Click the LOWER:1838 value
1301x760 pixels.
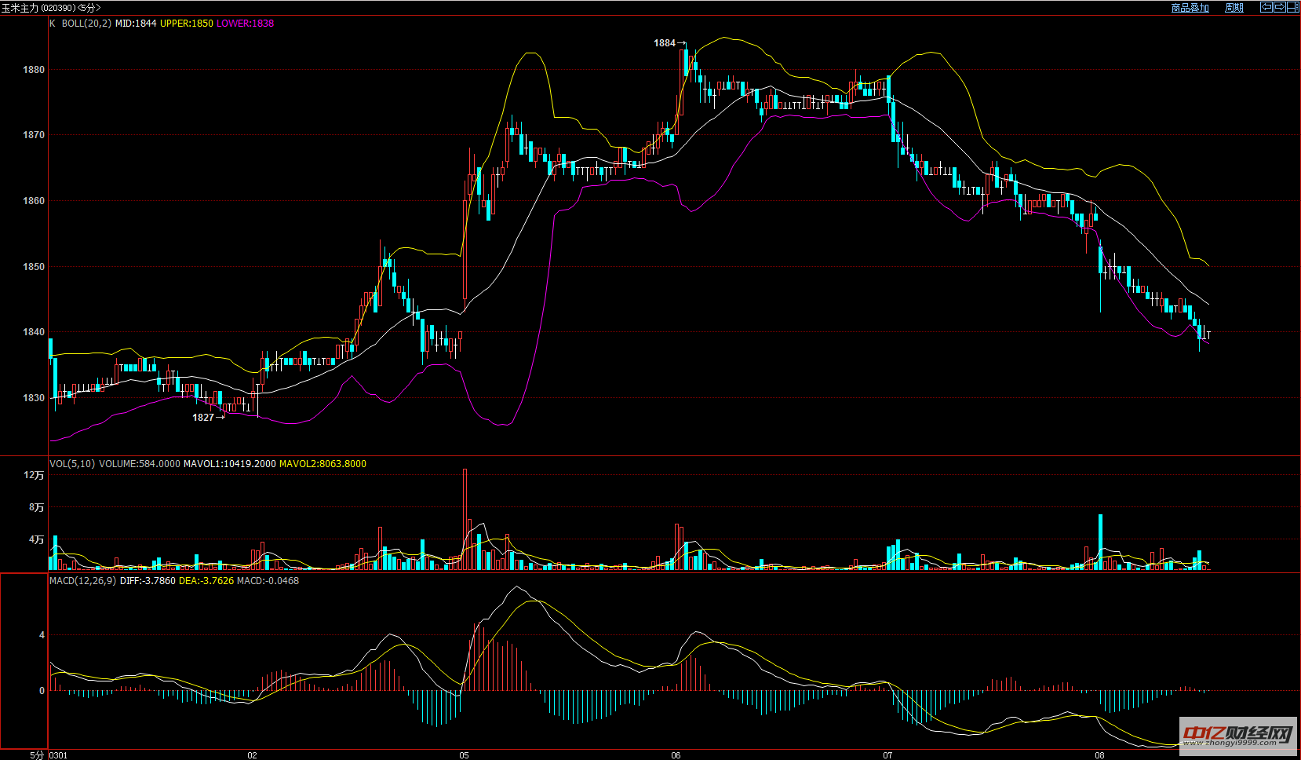tap(246, 24)
